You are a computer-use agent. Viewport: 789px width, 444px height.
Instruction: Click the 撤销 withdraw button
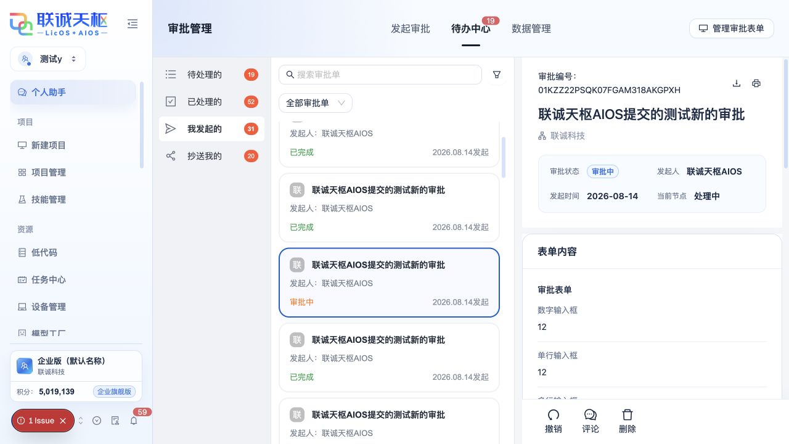pyautogui.click(x=554, y=421)
